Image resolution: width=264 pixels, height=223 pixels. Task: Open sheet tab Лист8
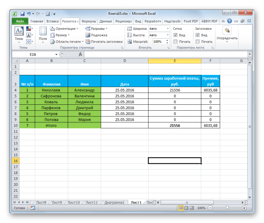coord(41,203)
